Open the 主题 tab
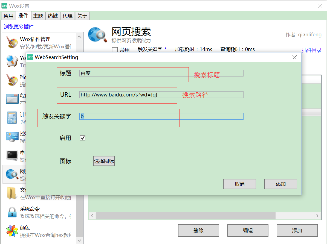Screen dimensions: 327x244 click(38, 16)
